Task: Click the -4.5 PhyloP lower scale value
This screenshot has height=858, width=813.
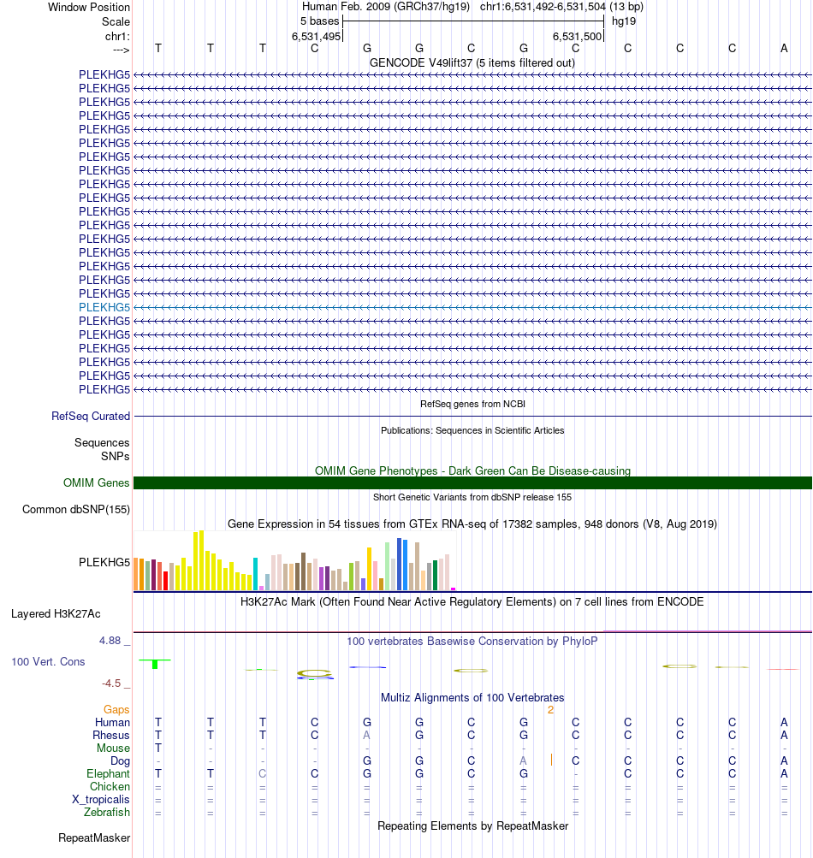Action: (111, 683)
